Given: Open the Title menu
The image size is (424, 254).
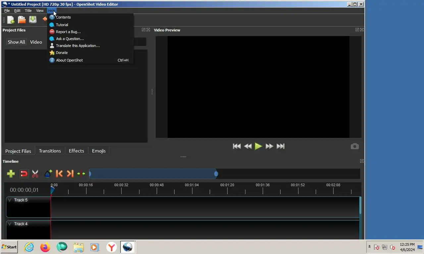Looking at the screenshot, I should [28, 11].
